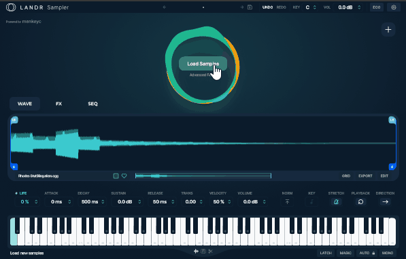Toggle LATCH mode

pyautogui.click(x=326, y=253)
